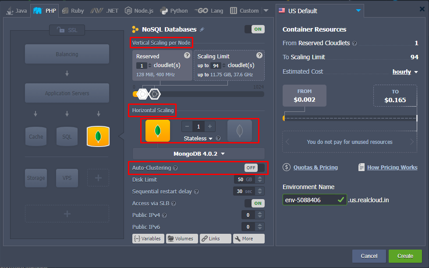Expand the Stateless scaling mode dropdown
The width and height of the screenshot is (429, 268).
[x=198, y=139]
